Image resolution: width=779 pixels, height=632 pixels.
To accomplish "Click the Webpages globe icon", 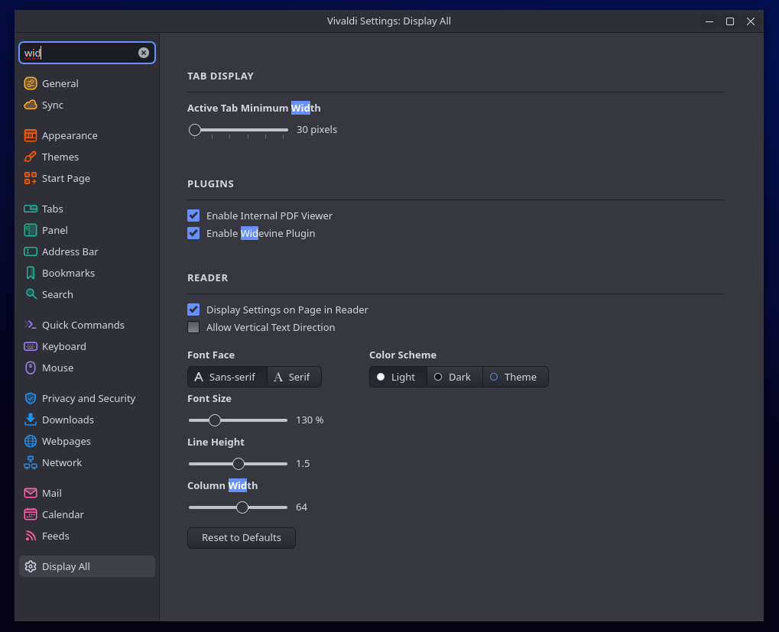I will tap(31, 442).
